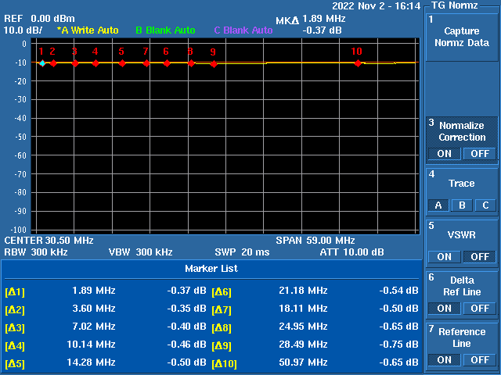Screen dimensions: 501x375
Task: Turn Reference Line ON
Action: pyautogui.click(x=444, y=360)
